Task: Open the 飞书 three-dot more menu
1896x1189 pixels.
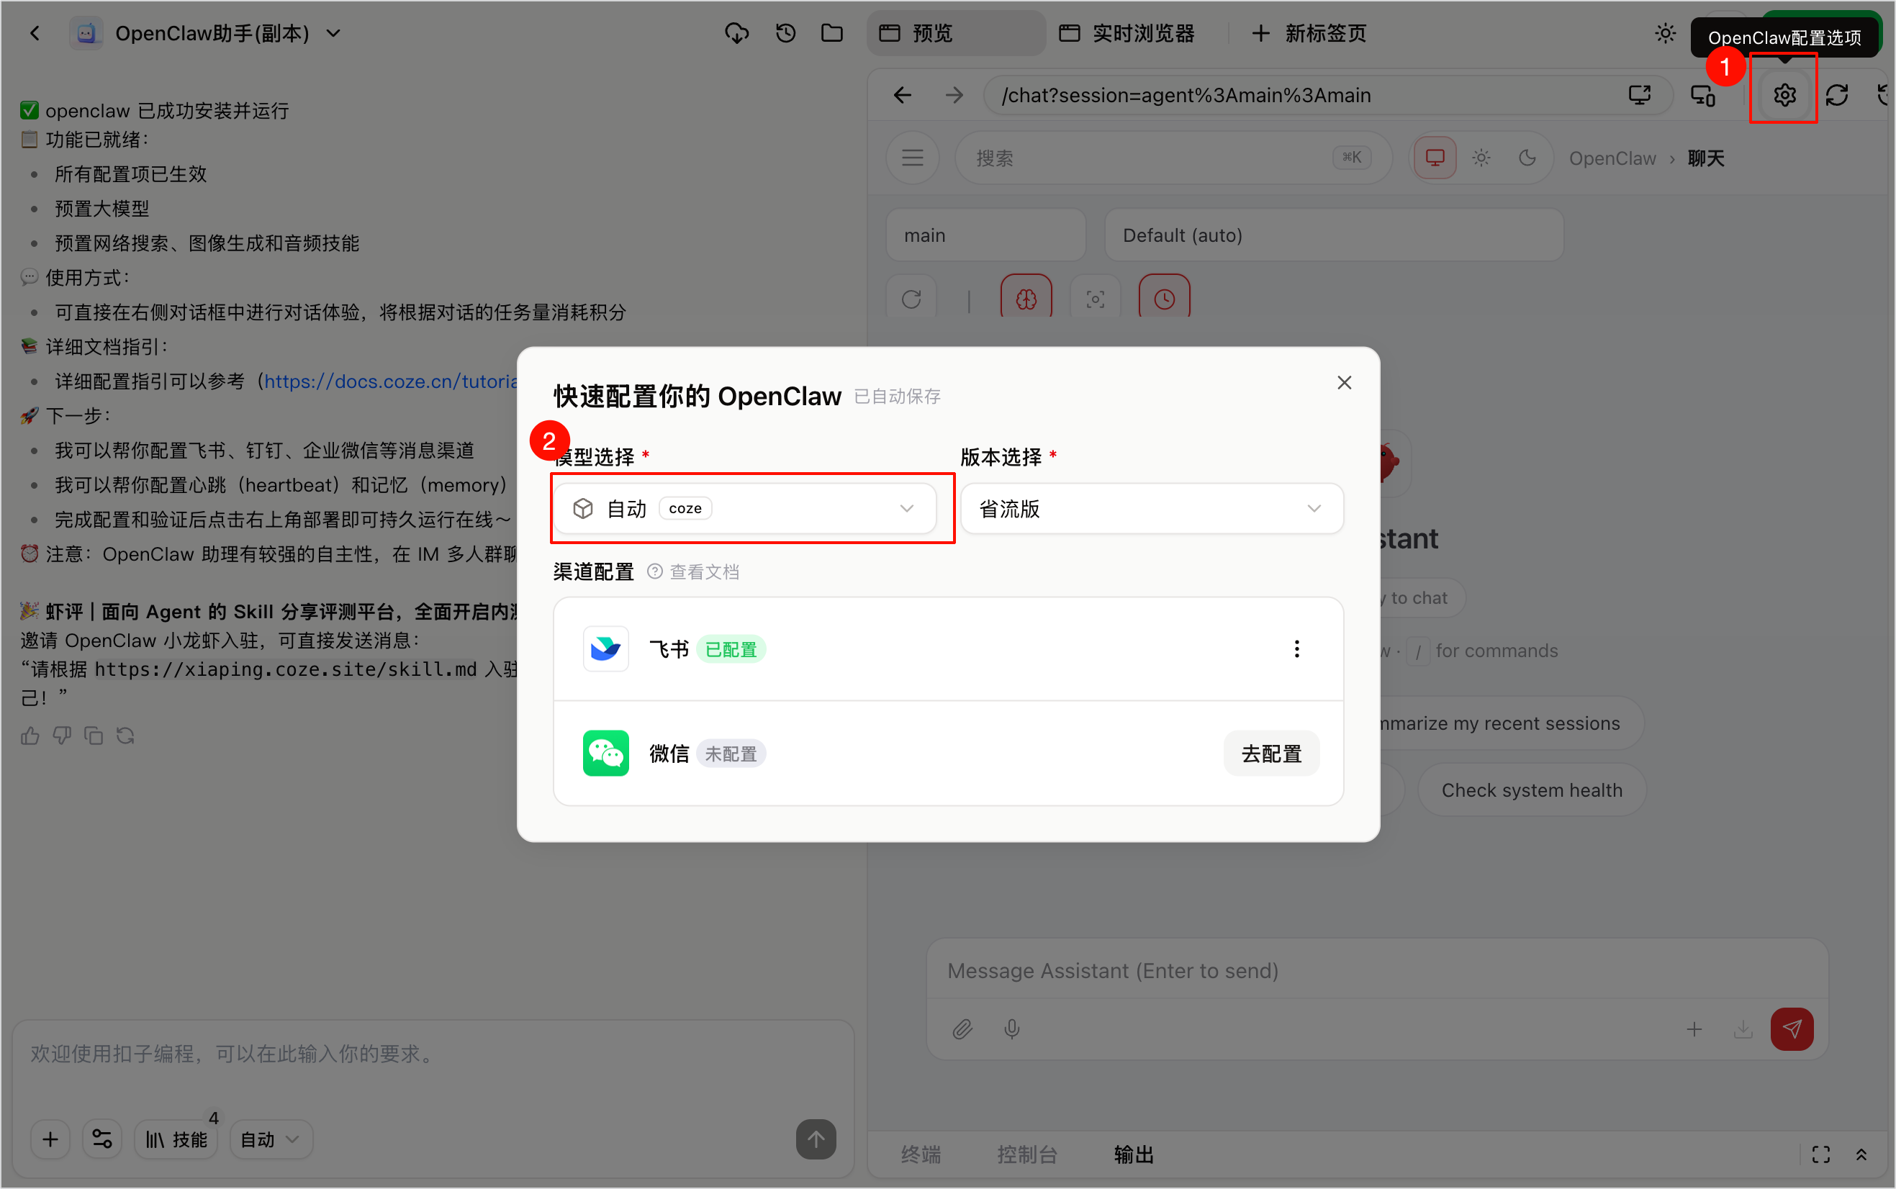Action: coord(1297,648)
